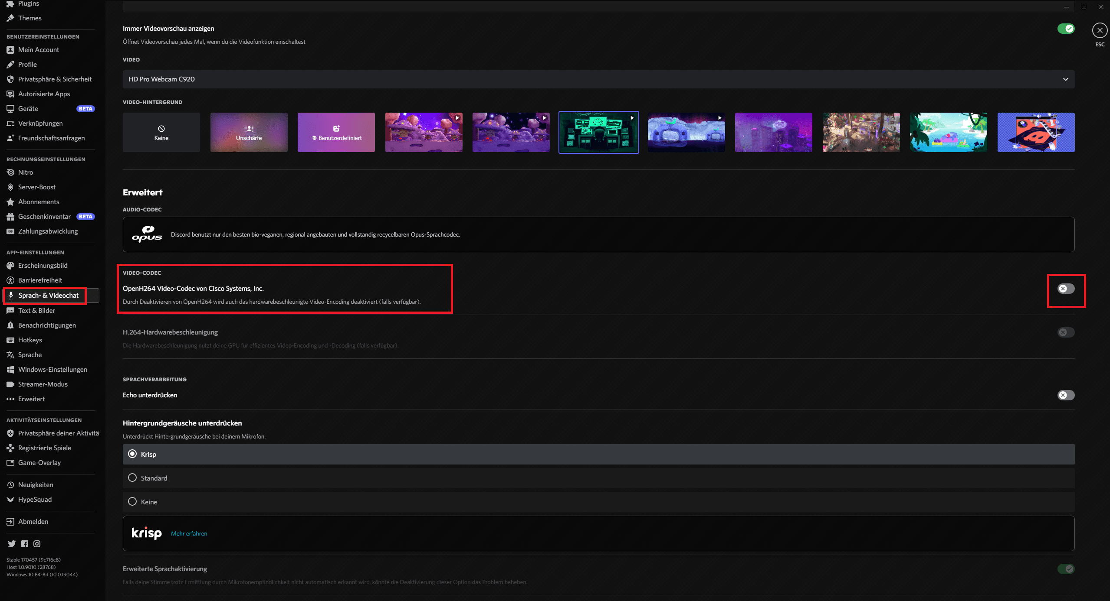Select the Unschärfe video background
Screen dimensions: 1110x601
(249, 132)
